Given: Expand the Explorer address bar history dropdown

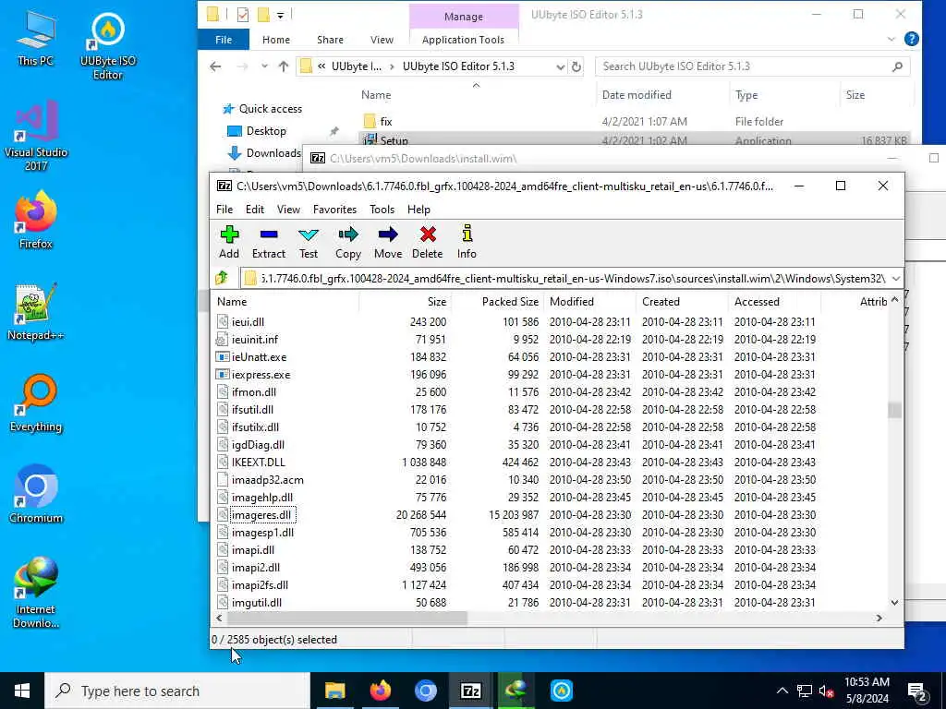Looking at the screenshot, I should 560,66.
